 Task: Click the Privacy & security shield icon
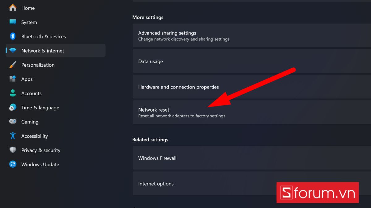pyautogui.click(x=13, y=150)
